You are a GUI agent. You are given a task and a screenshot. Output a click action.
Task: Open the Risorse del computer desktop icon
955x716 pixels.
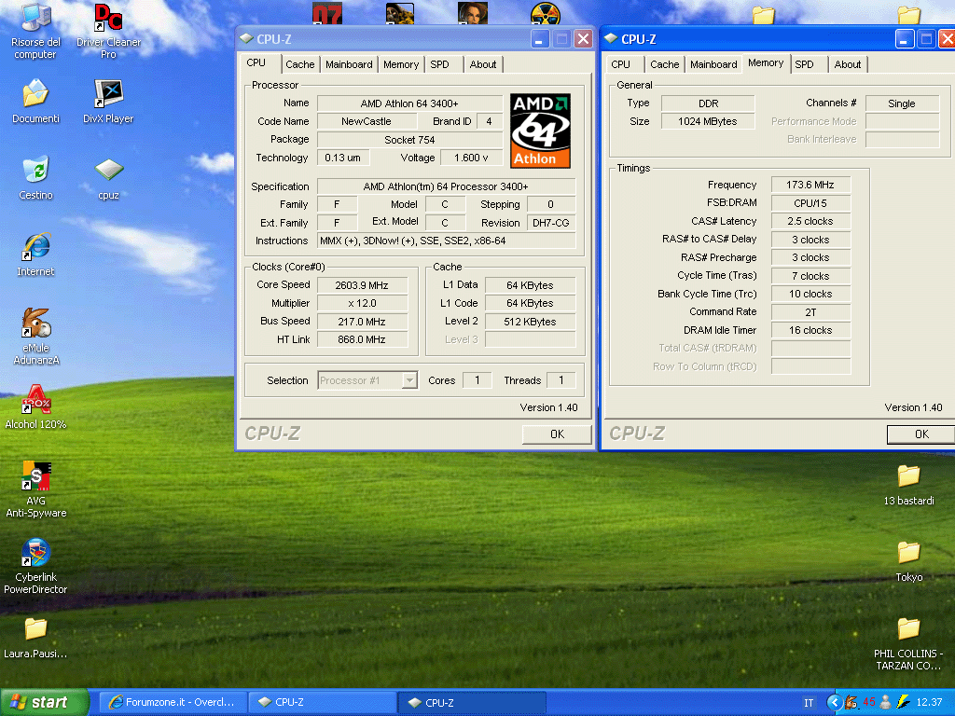click(35, 31)
